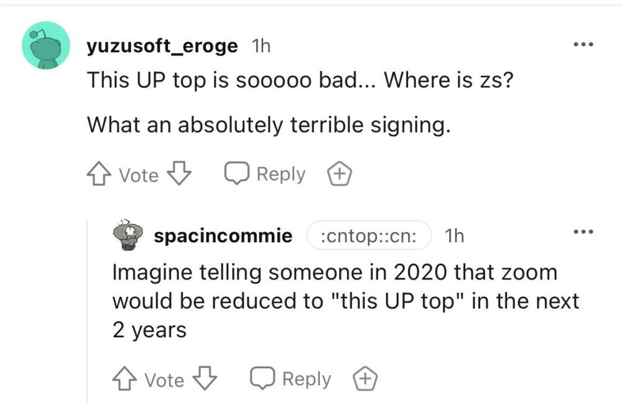
Task: Upvote spacincommie's reply
Action: 124,379
